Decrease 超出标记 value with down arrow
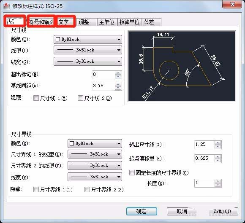245x223 pixels. point(118,77)
